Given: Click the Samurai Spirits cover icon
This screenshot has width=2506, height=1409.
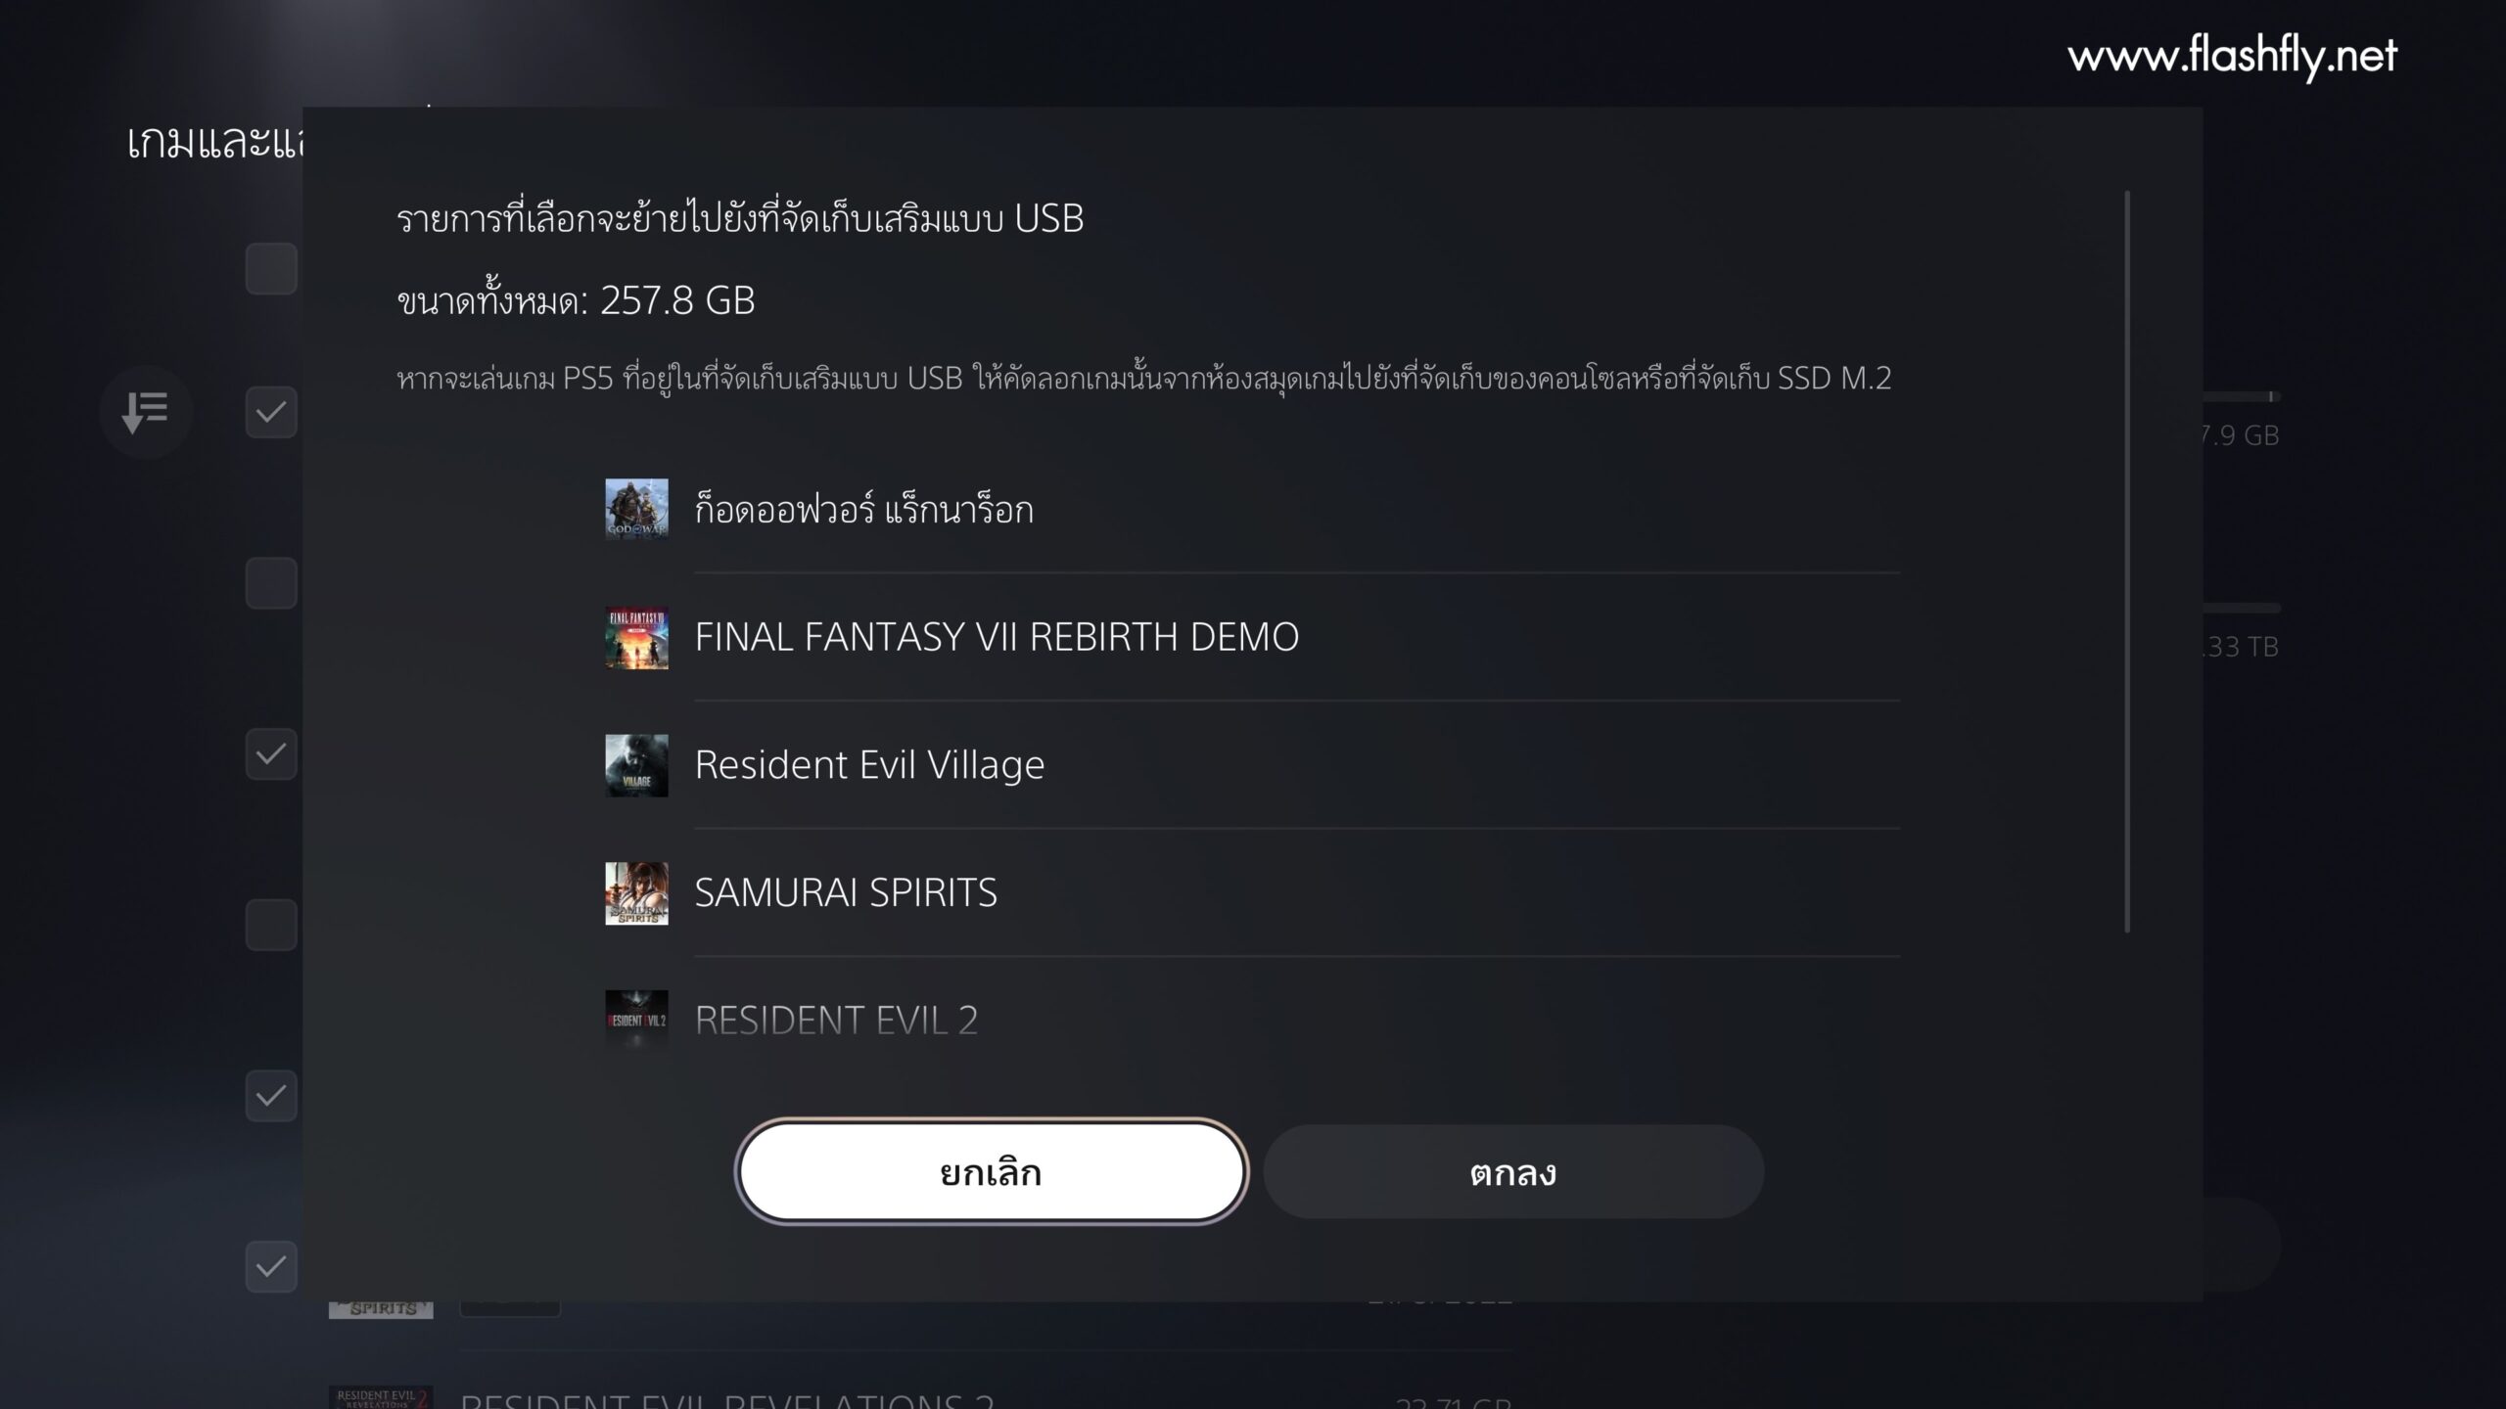Looking at the screenshot, I should [636, 892].
